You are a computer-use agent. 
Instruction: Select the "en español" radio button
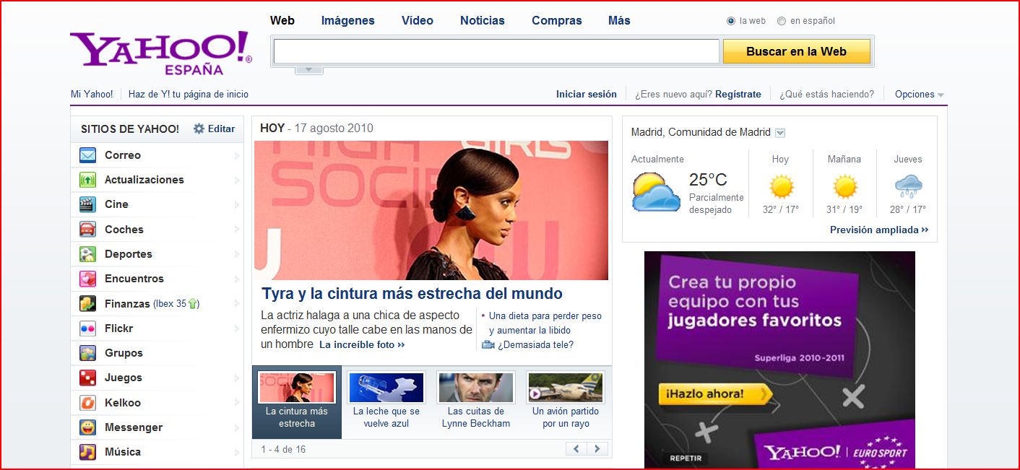782,21
